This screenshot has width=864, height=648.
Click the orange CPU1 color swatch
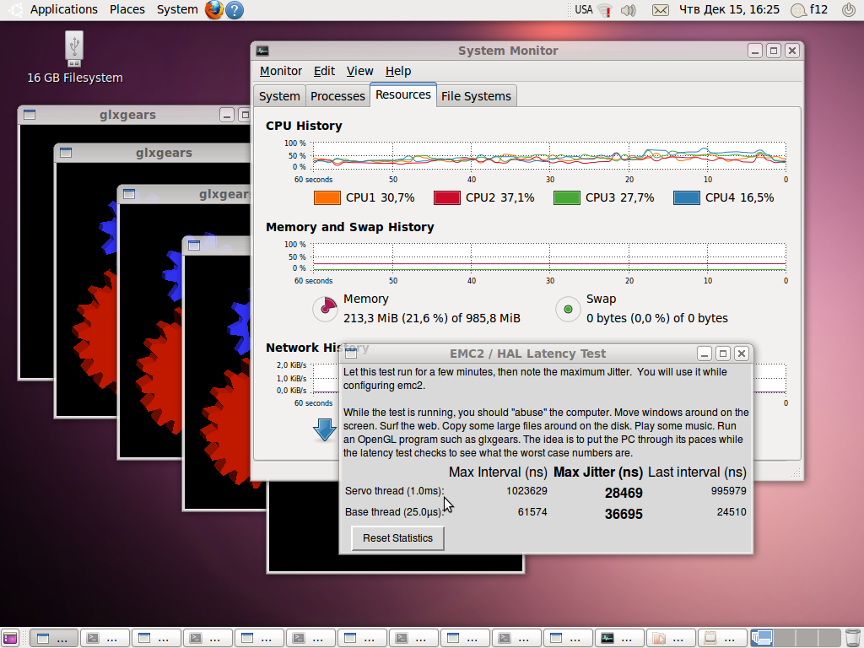327,197
